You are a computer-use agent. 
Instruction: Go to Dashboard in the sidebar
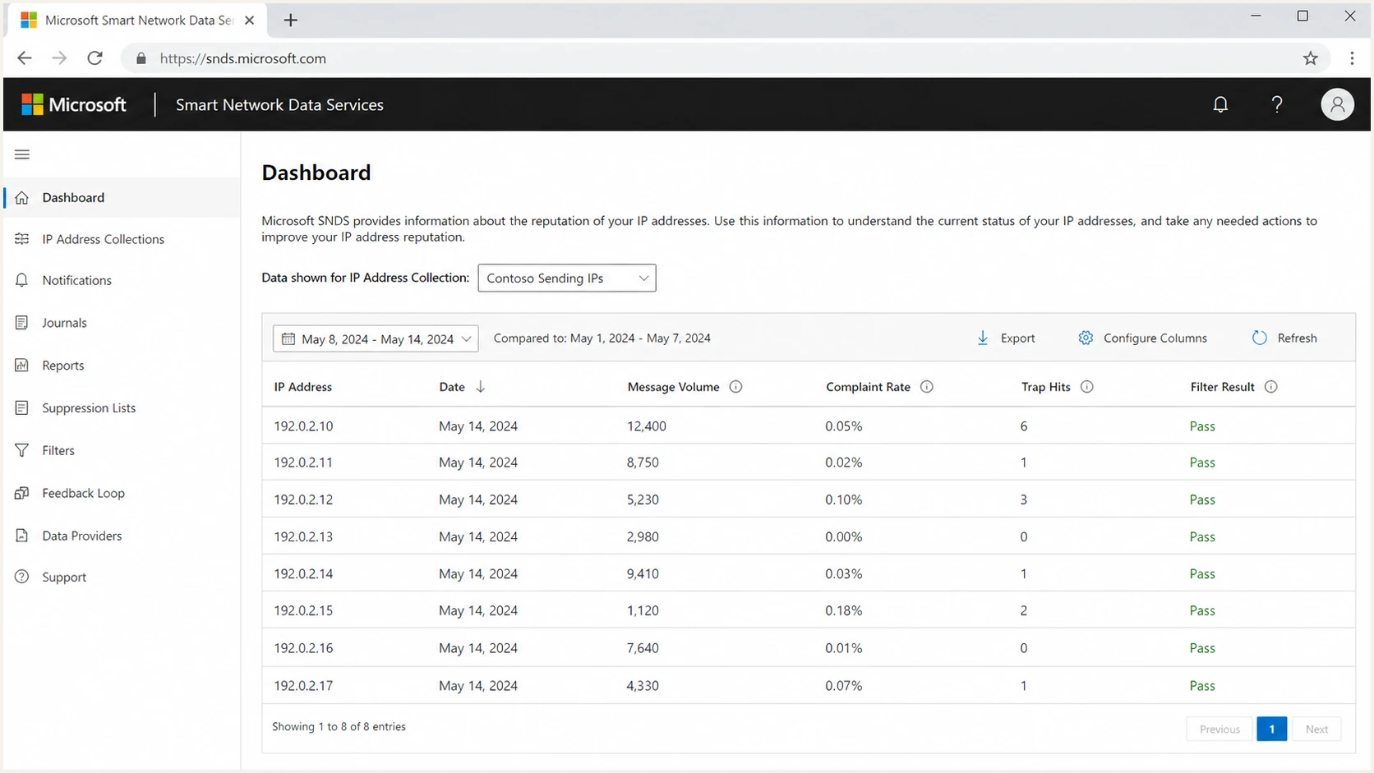coord(122,197)
